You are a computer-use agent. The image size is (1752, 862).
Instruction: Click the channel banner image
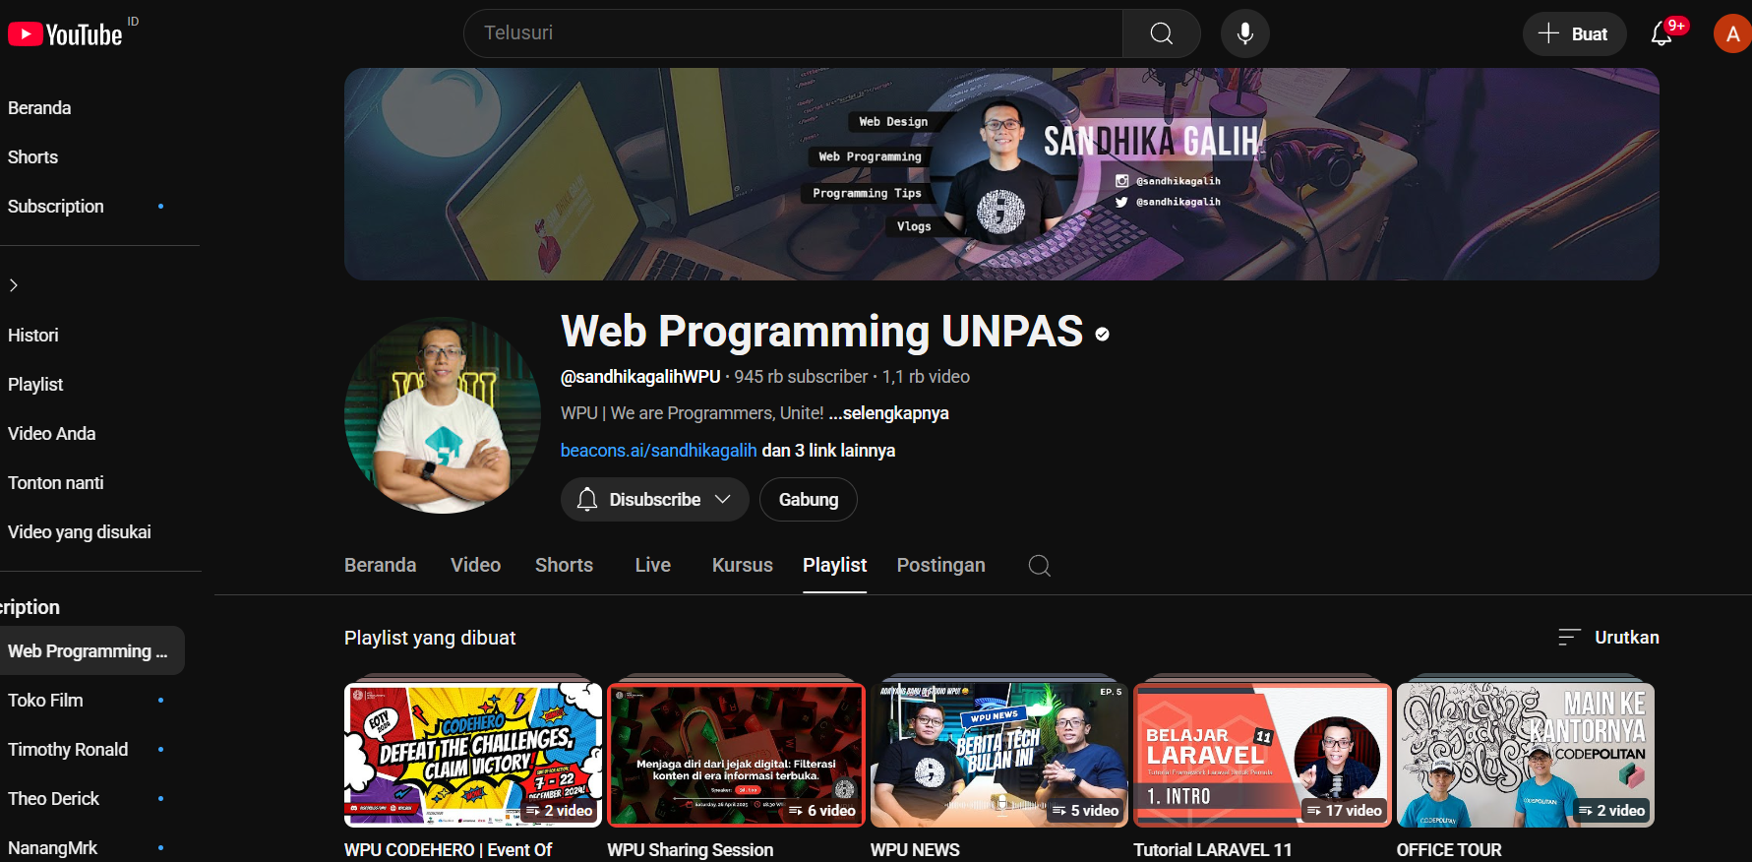click(1001, 174)
